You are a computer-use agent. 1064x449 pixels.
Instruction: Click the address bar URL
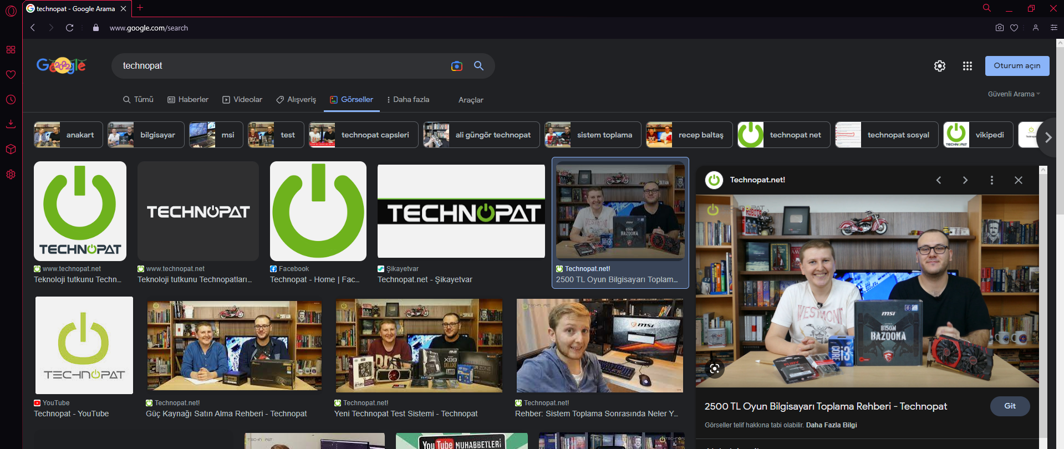click(149, 28)
